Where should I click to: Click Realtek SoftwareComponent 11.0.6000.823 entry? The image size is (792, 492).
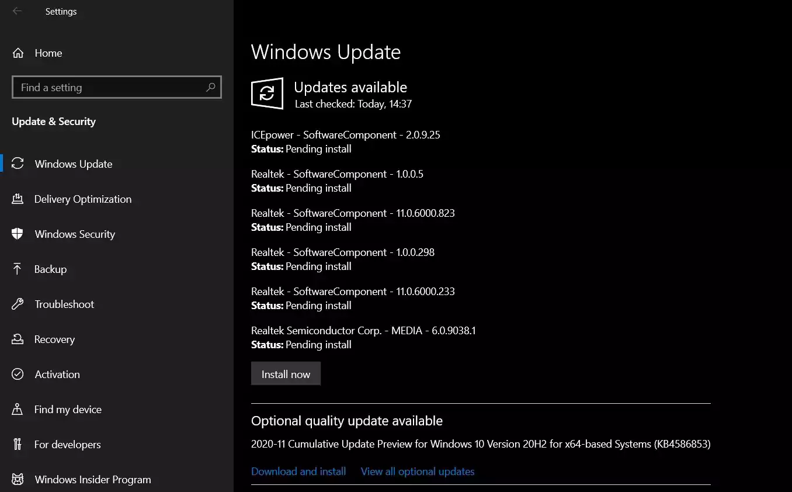click(353, 213)
